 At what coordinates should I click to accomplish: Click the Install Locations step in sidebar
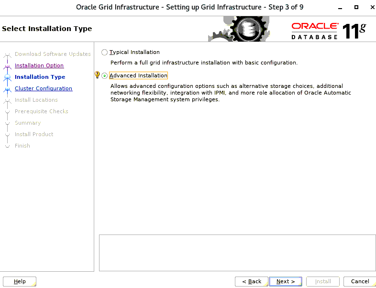(36, 100)
